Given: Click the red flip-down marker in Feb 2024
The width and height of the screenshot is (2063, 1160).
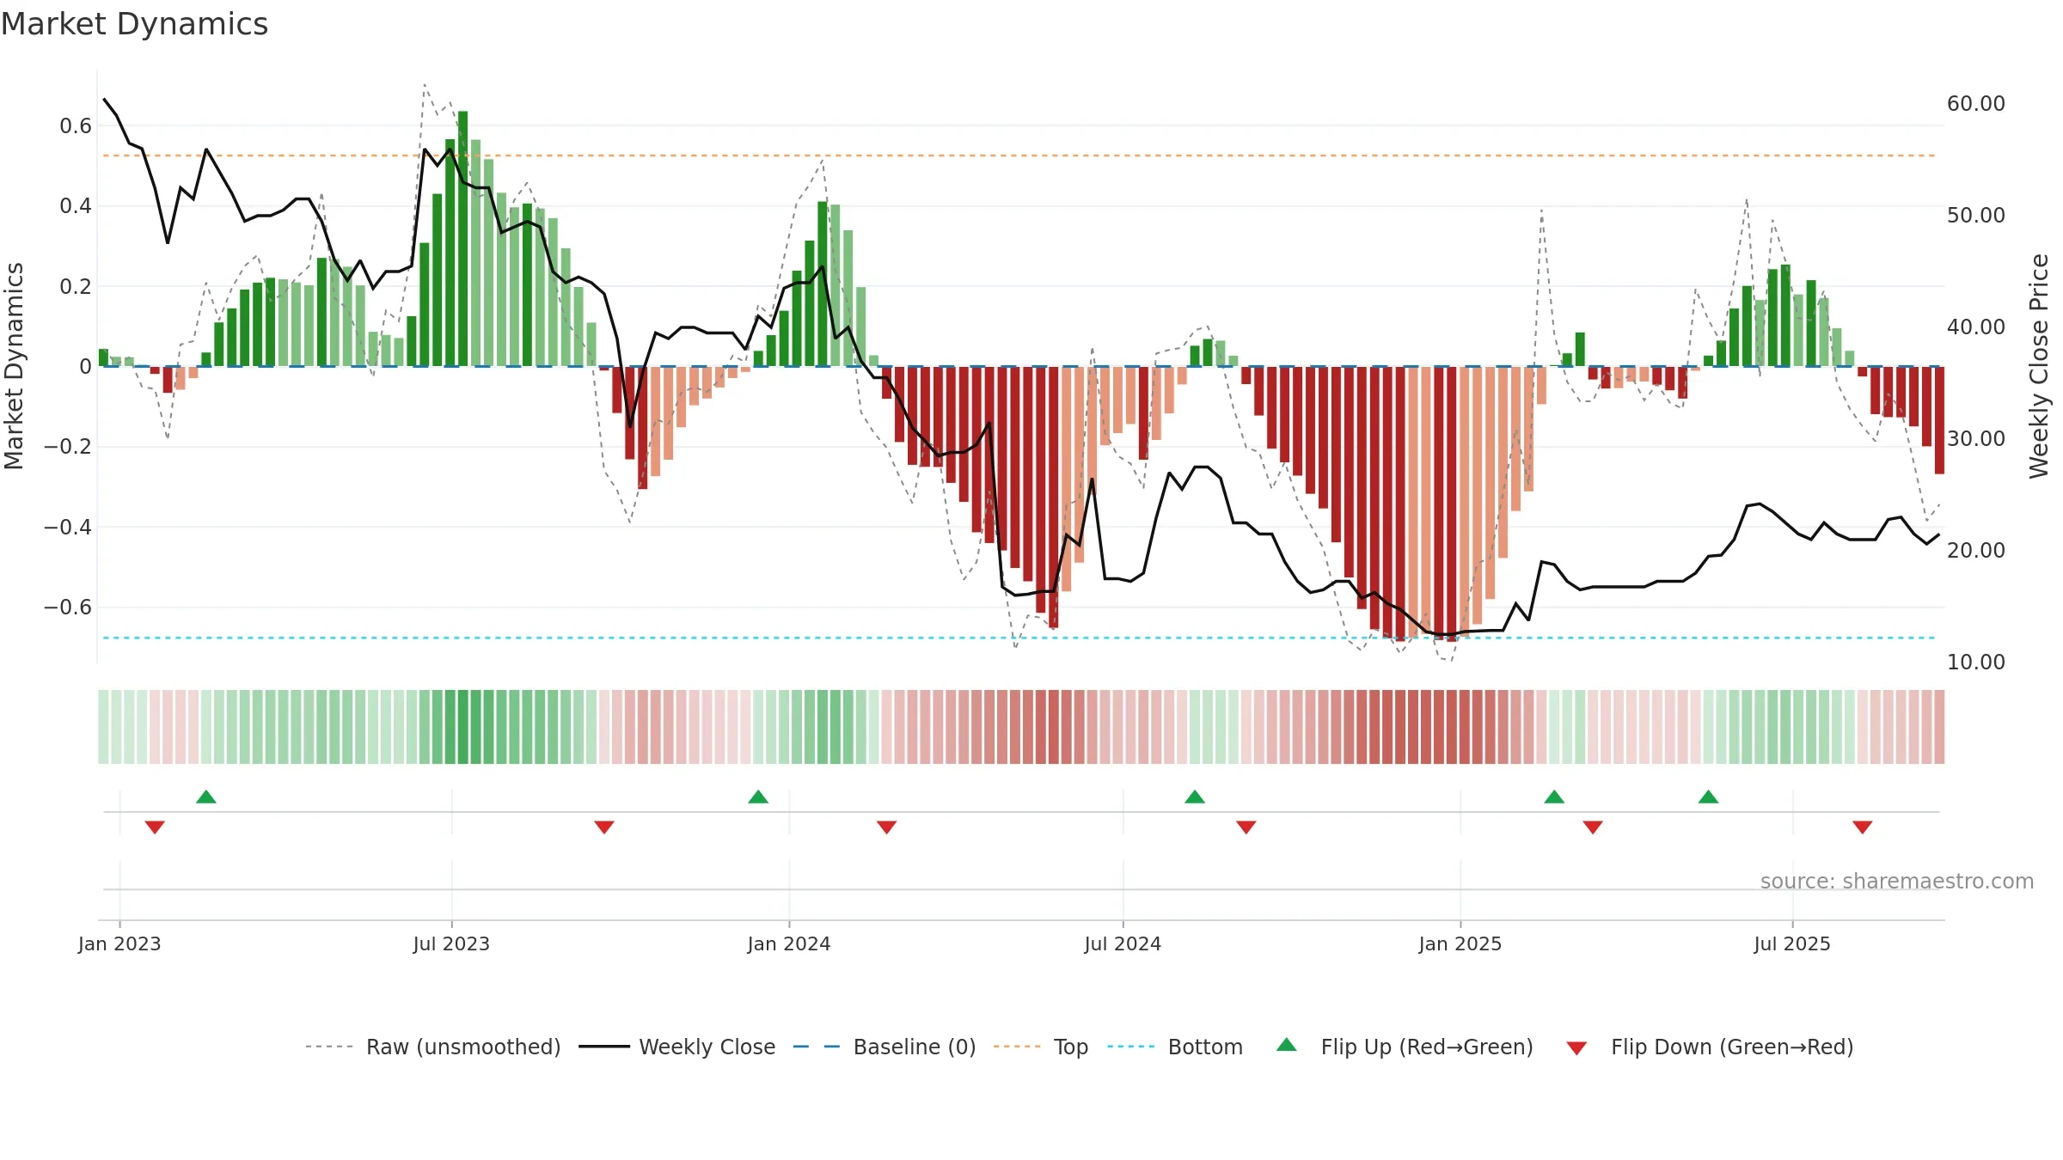Looking at the screenshot, I should (887, 827).
